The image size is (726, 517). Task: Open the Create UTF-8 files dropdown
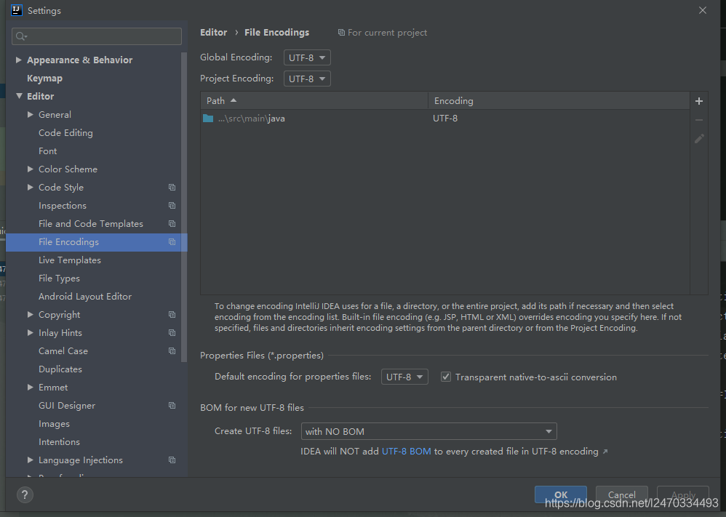point(428,431)
